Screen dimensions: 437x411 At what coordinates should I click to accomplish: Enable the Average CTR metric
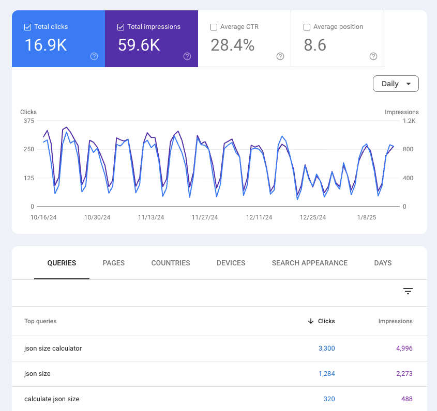(x=214, y=26)
